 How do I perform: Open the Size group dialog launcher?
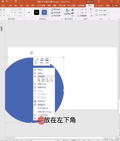[108, 19]
